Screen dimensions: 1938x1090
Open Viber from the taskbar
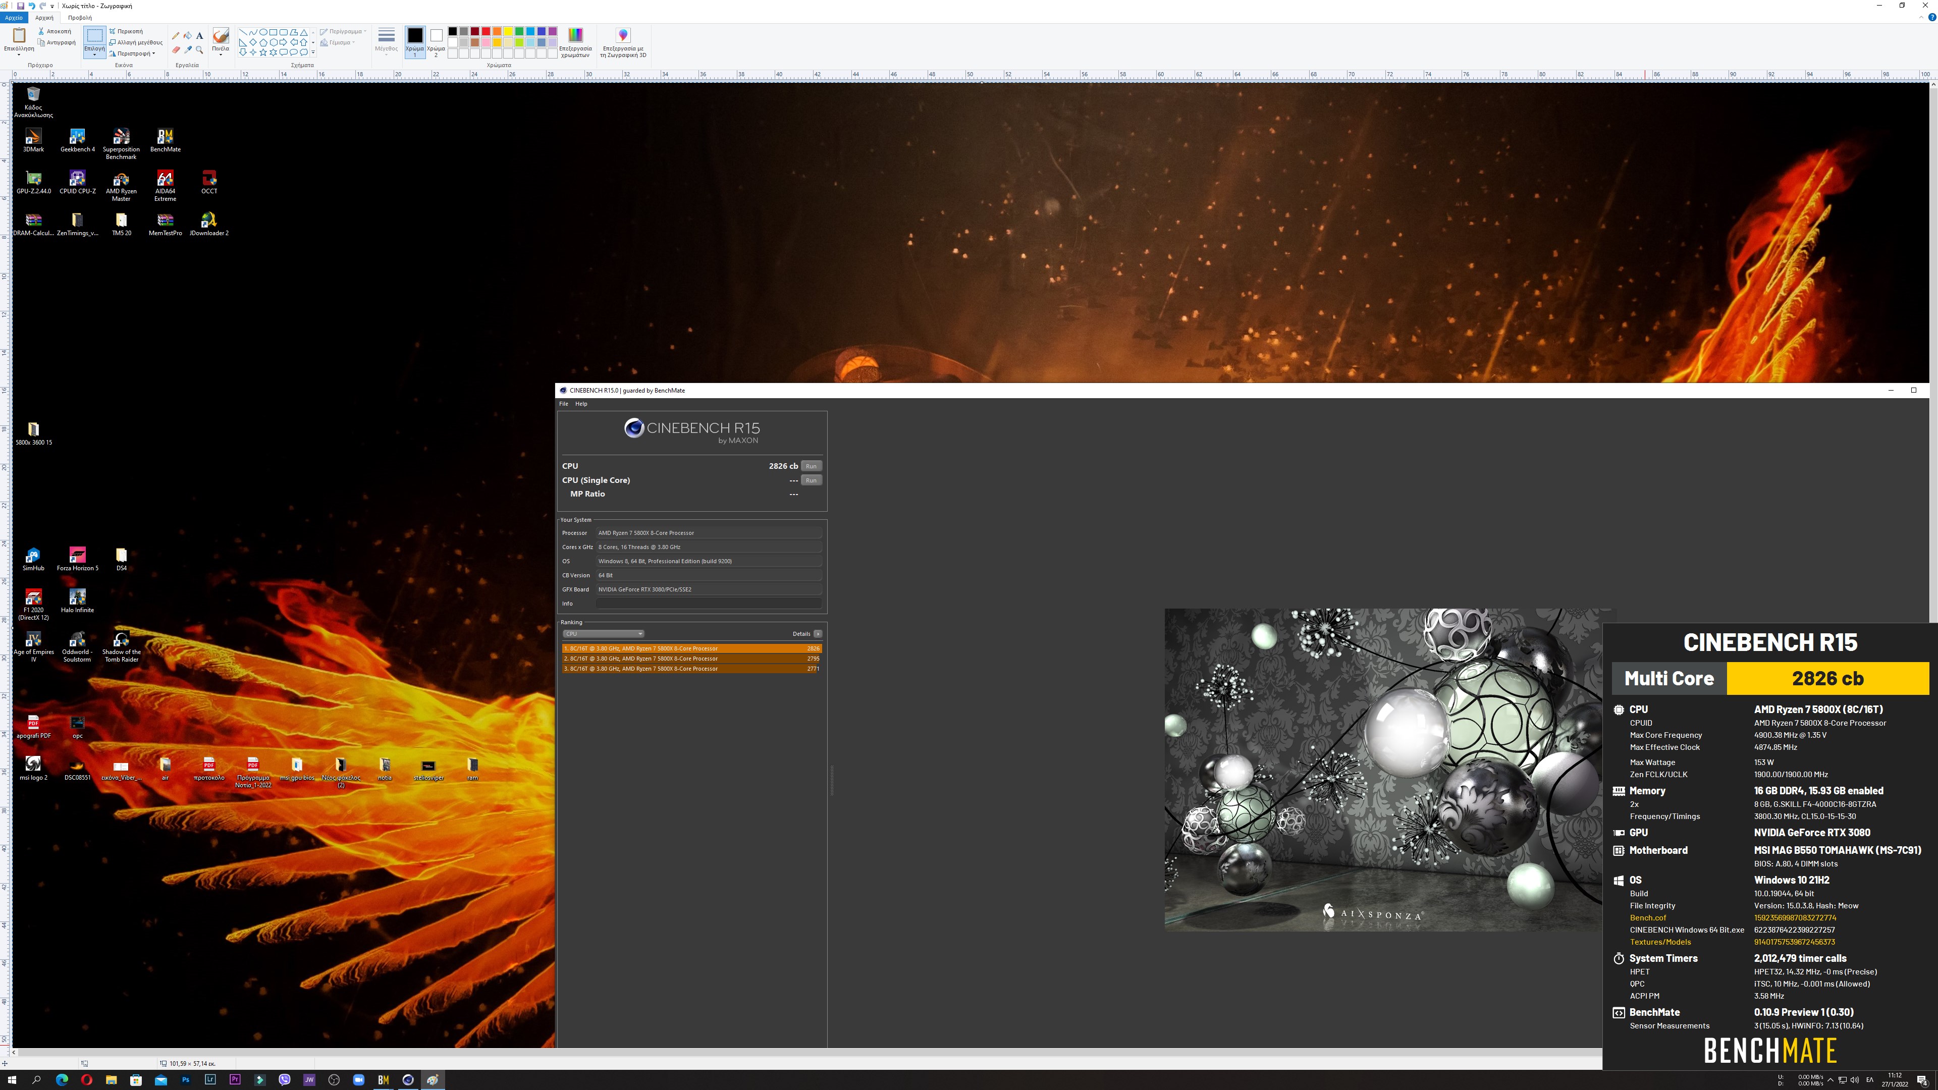click(284, 1079)
